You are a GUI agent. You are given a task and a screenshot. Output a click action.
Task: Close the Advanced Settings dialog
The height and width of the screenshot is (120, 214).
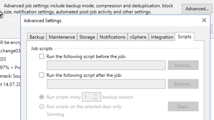pos(204,21)
